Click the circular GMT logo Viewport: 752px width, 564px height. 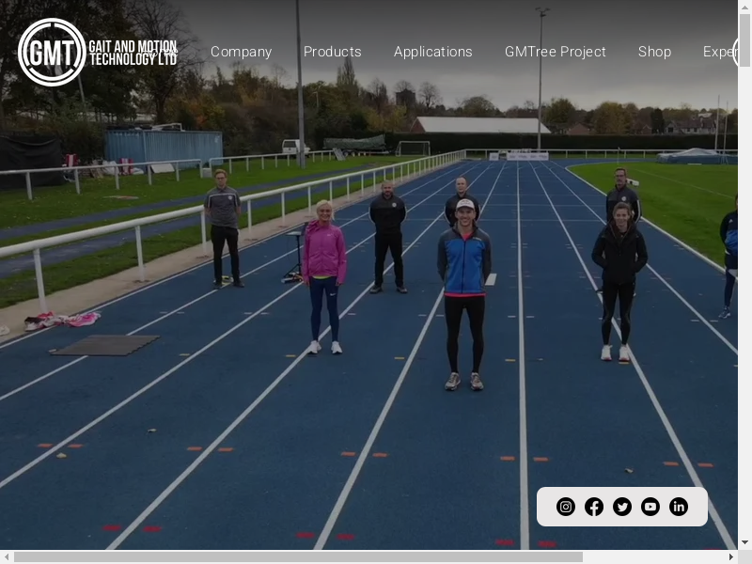tap(52, 52)
